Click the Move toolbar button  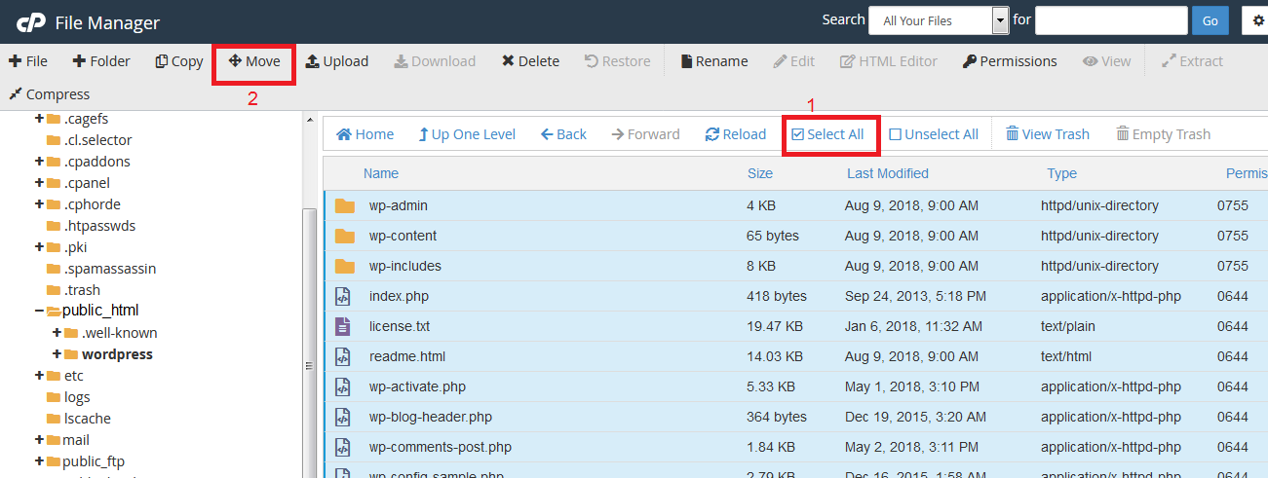254,61
